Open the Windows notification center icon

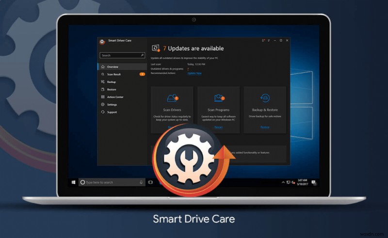click(x=314, y=183)
